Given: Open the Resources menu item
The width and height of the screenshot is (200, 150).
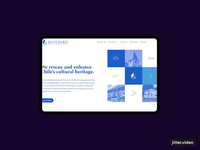Looking at the screenshot, I should point(134,42).
